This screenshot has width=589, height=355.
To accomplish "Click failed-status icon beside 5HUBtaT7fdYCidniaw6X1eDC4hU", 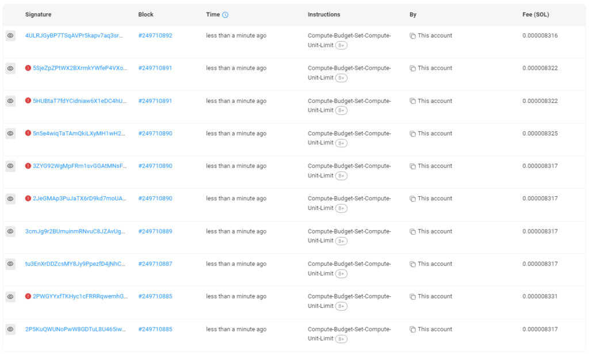I will pos(28,101).
